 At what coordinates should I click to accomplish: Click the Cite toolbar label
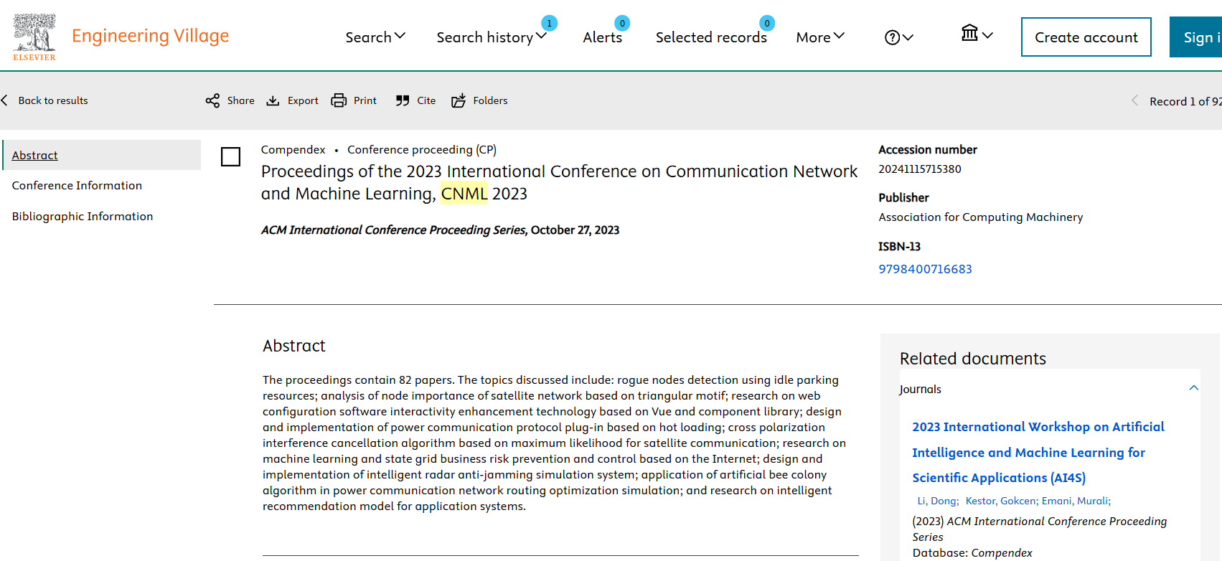pos(426,100)
